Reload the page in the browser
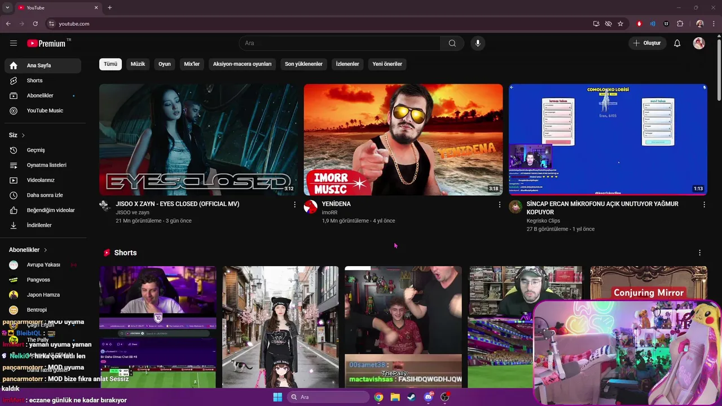This screenshot has height=406, width=722. 35,24
